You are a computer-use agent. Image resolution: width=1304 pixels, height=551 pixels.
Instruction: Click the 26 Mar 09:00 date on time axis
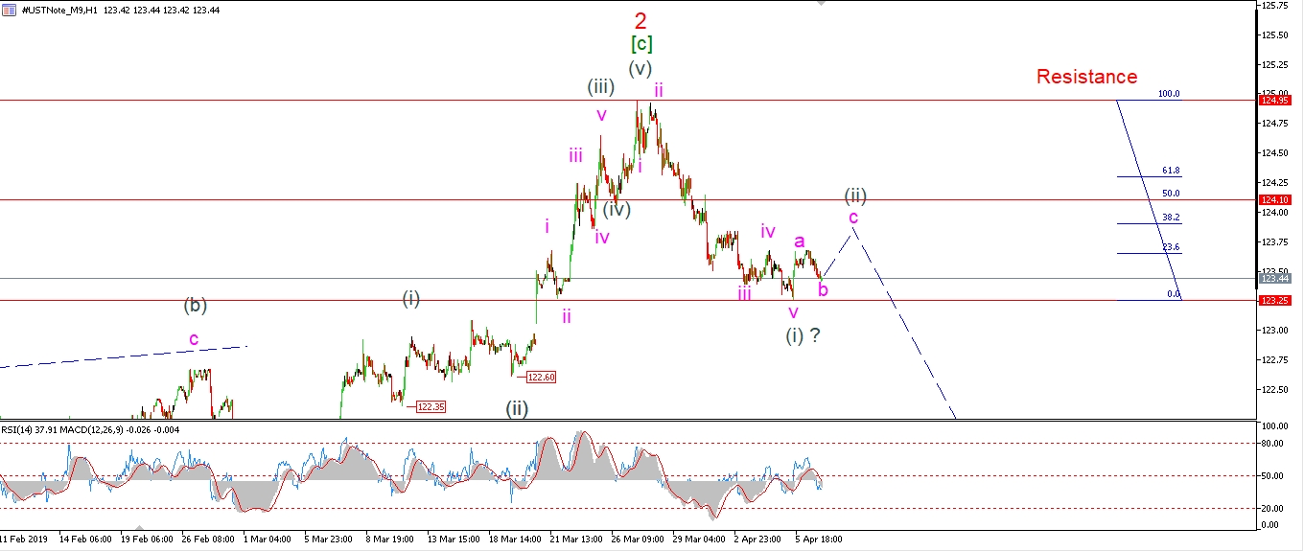[637, 540]
